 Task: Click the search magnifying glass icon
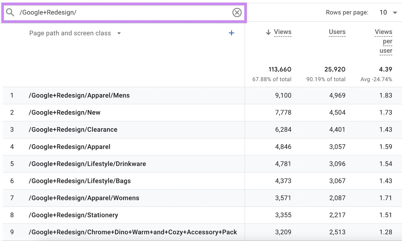click(10, 12)
